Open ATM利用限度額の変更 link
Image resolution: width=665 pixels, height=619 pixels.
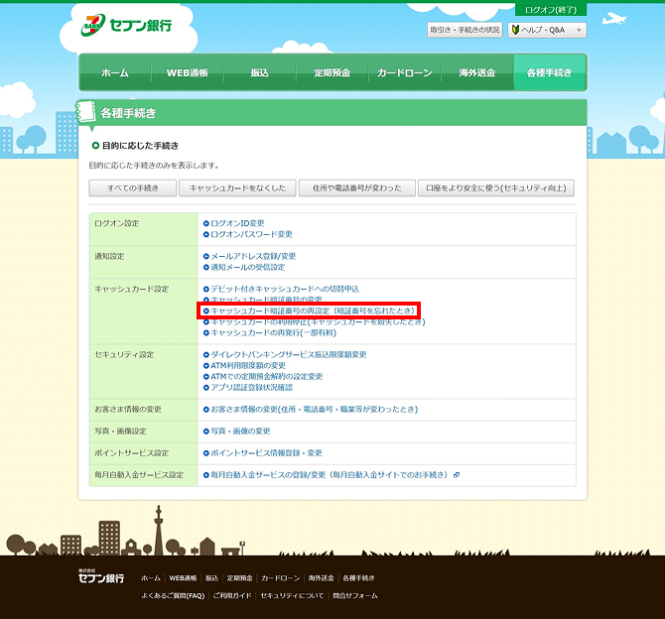pyautogui.click(x=248, y=365)
